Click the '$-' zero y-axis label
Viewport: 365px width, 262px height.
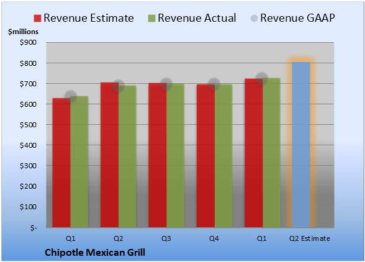click(x=34, y=227)
